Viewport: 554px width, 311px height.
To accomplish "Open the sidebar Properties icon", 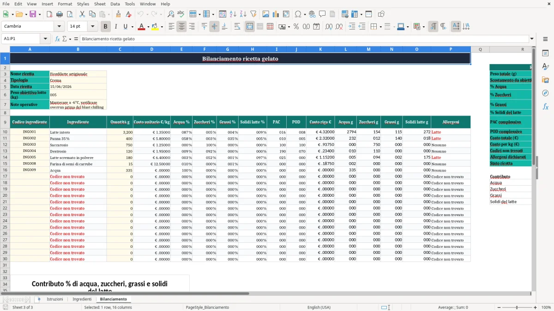I will 545,53.
